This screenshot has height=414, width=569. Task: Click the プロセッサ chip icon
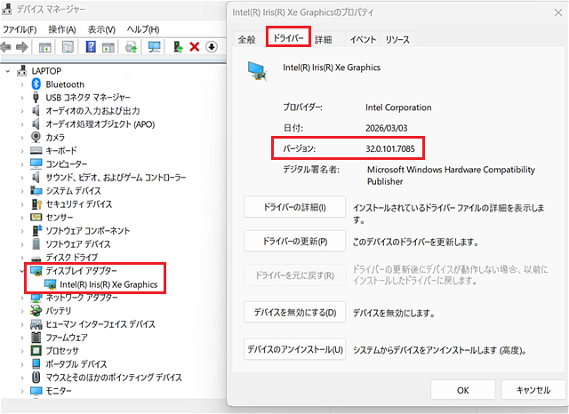tap(36, 351)
